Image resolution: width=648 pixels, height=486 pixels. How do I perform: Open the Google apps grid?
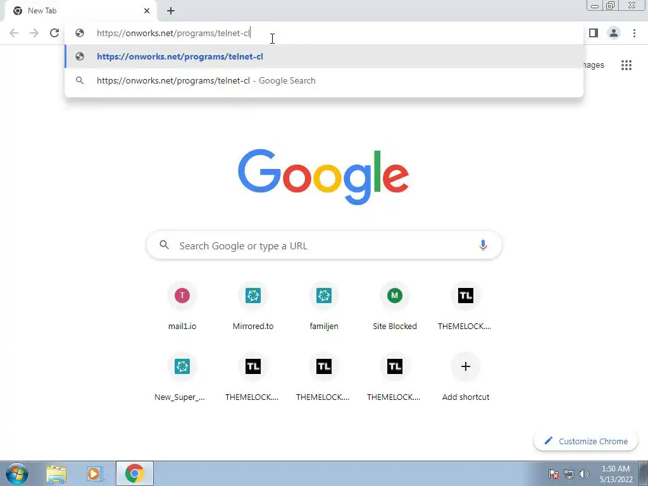(626, 65)
